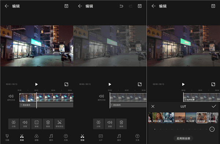This screenshot has width=220, height=144.
Task: Open 滤镜 filter tab on left screen
Action: 36,137
